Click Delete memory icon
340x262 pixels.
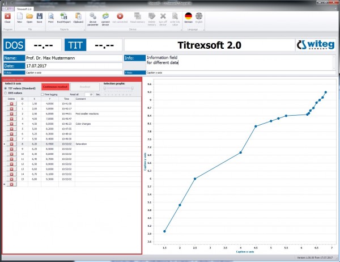point(152,16)
